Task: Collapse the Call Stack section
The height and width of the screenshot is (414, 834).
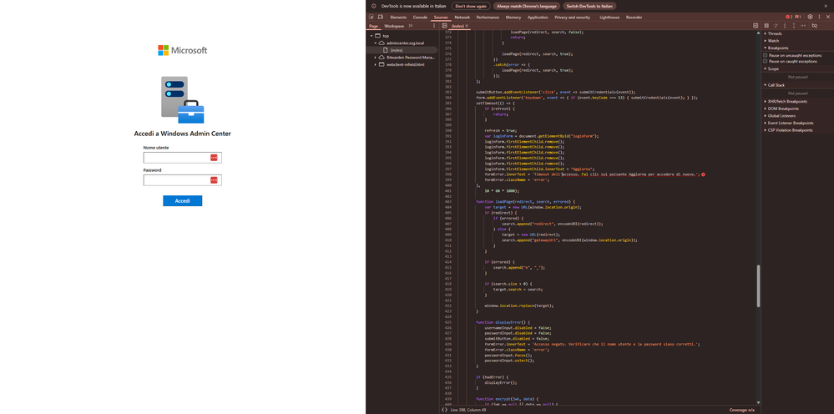Action: click(775, 85)
